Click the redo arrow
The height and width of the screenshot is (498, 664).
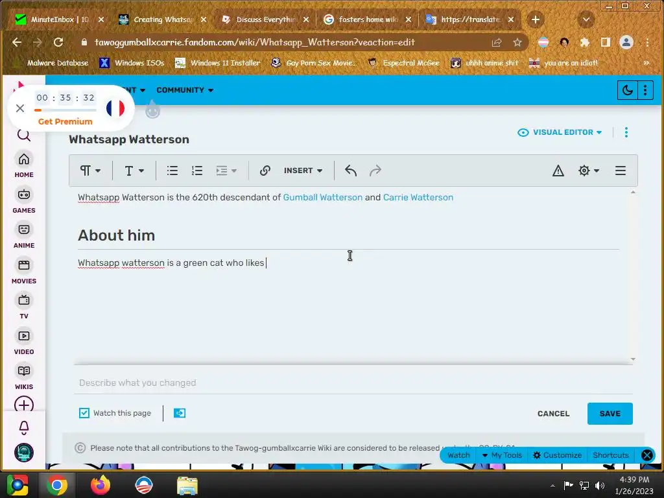point(375,171)
